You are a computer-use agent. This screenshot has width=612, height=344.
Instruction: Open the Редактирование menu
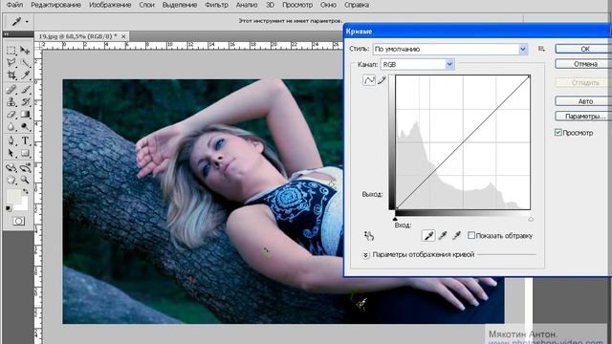55,5
